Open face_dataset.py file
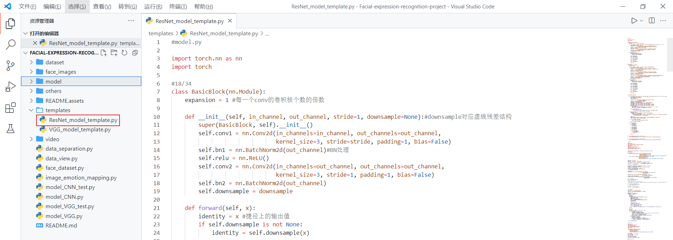This screenshot has height=240, width=673. coord(81,168)
